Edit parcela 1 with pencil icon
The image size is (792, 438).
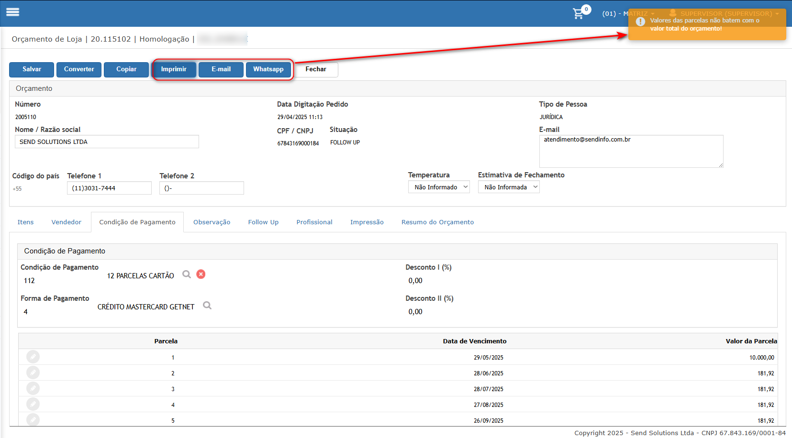pyautogui.click(x=33, y=357)
